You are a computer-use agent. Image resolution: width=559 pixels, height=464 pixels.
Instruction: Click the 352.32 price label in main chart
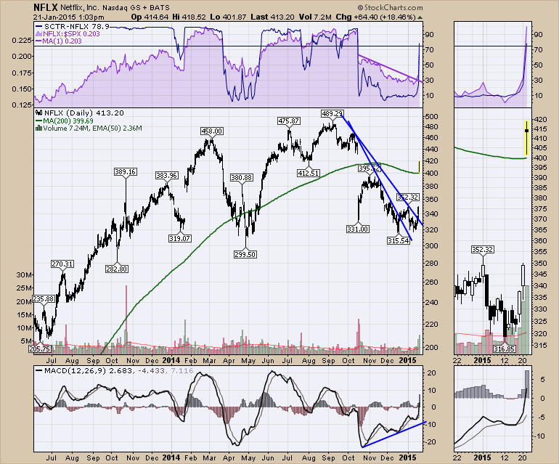[408, 198]
